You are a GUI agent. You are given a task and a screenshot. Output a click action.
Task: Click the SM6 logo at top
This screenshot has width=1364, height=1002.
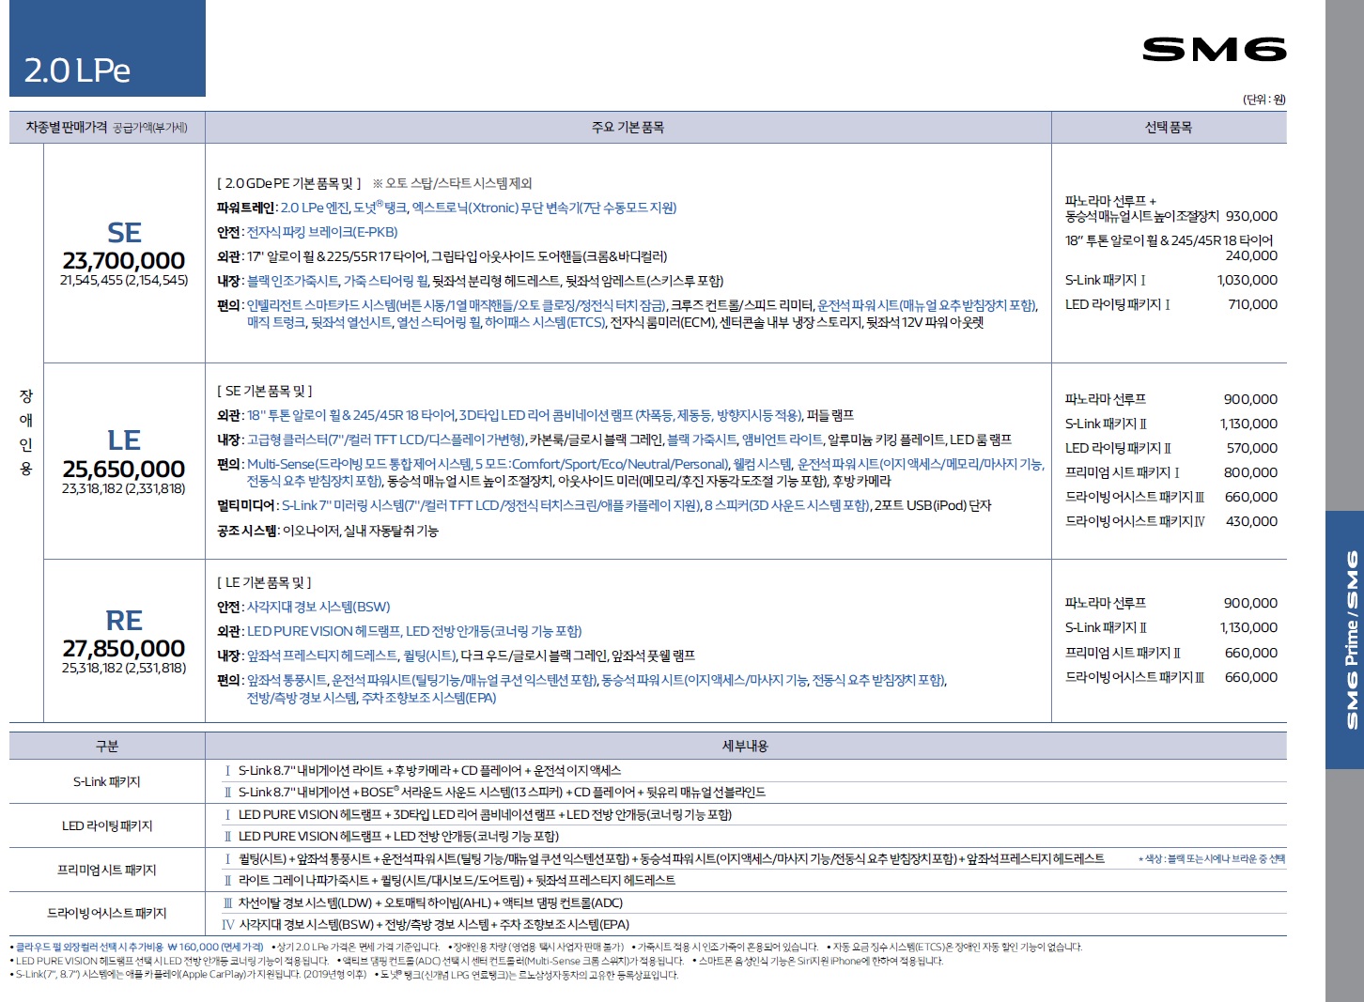1214,50
